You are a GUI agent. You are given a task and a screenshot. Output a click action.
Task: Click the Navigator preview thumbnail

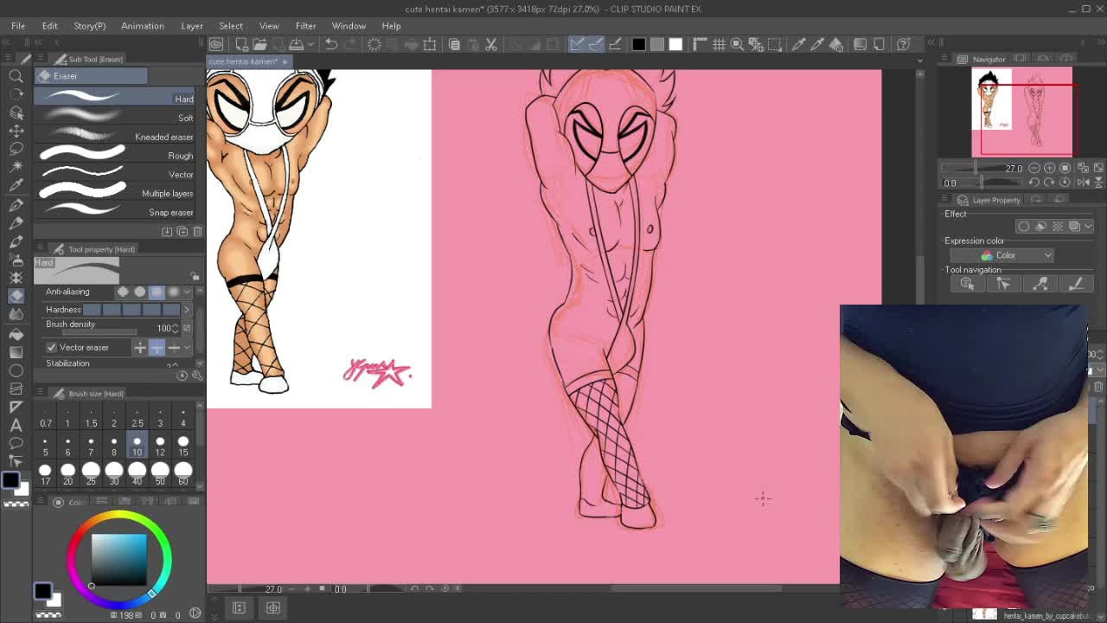(x=1022, y=112)
